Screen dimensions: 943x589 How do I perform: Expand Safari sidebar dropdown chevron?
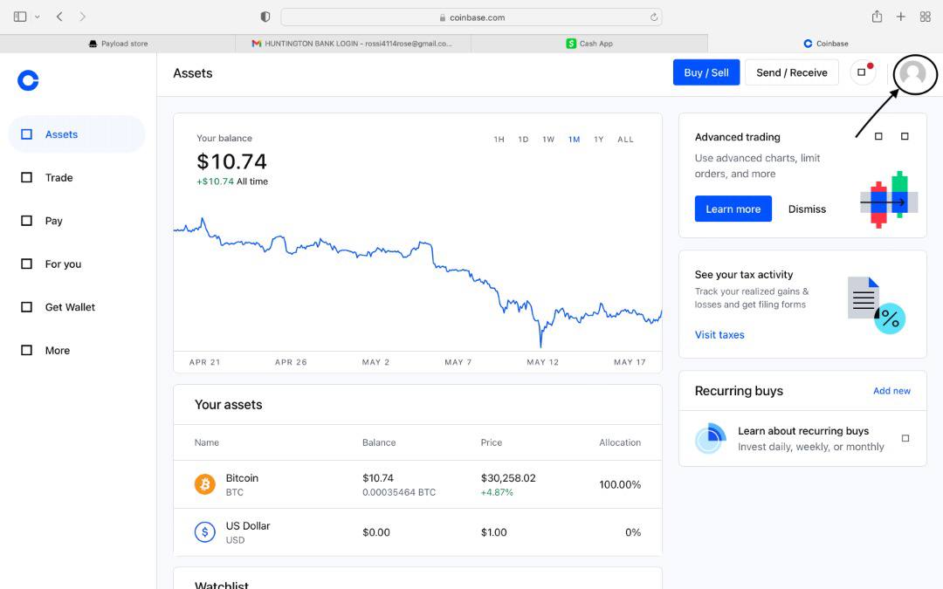coord(37,17)
